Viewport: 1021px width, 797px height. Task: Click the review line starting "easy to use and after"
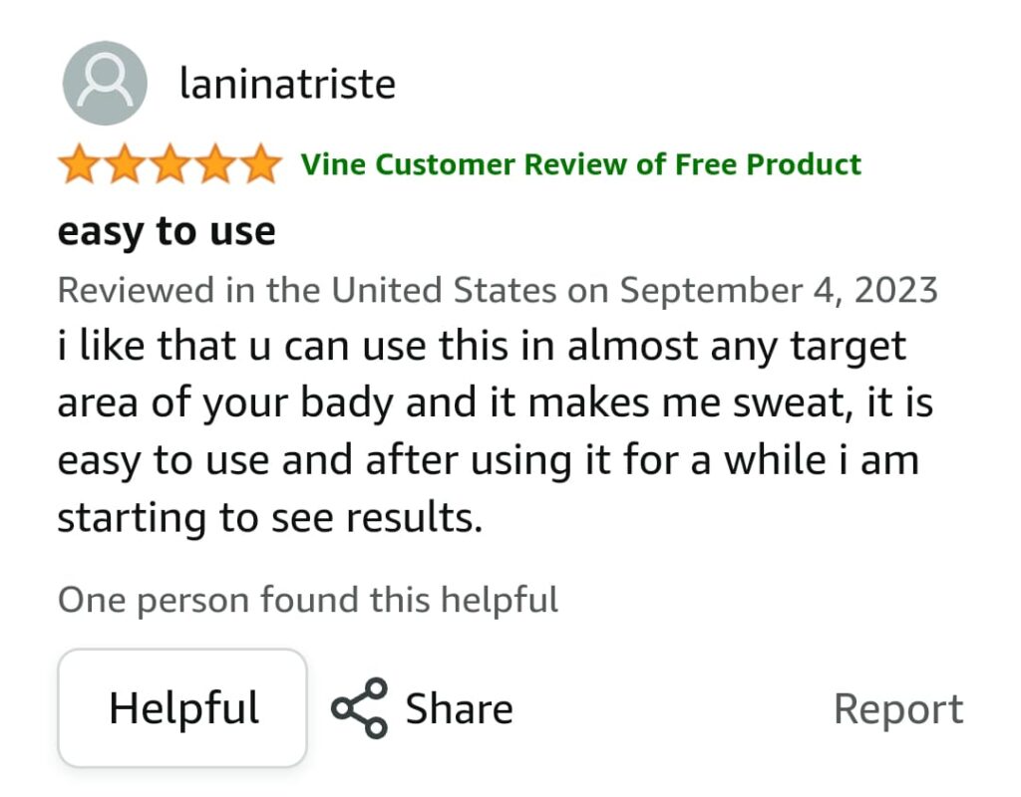tap(488, 461)
